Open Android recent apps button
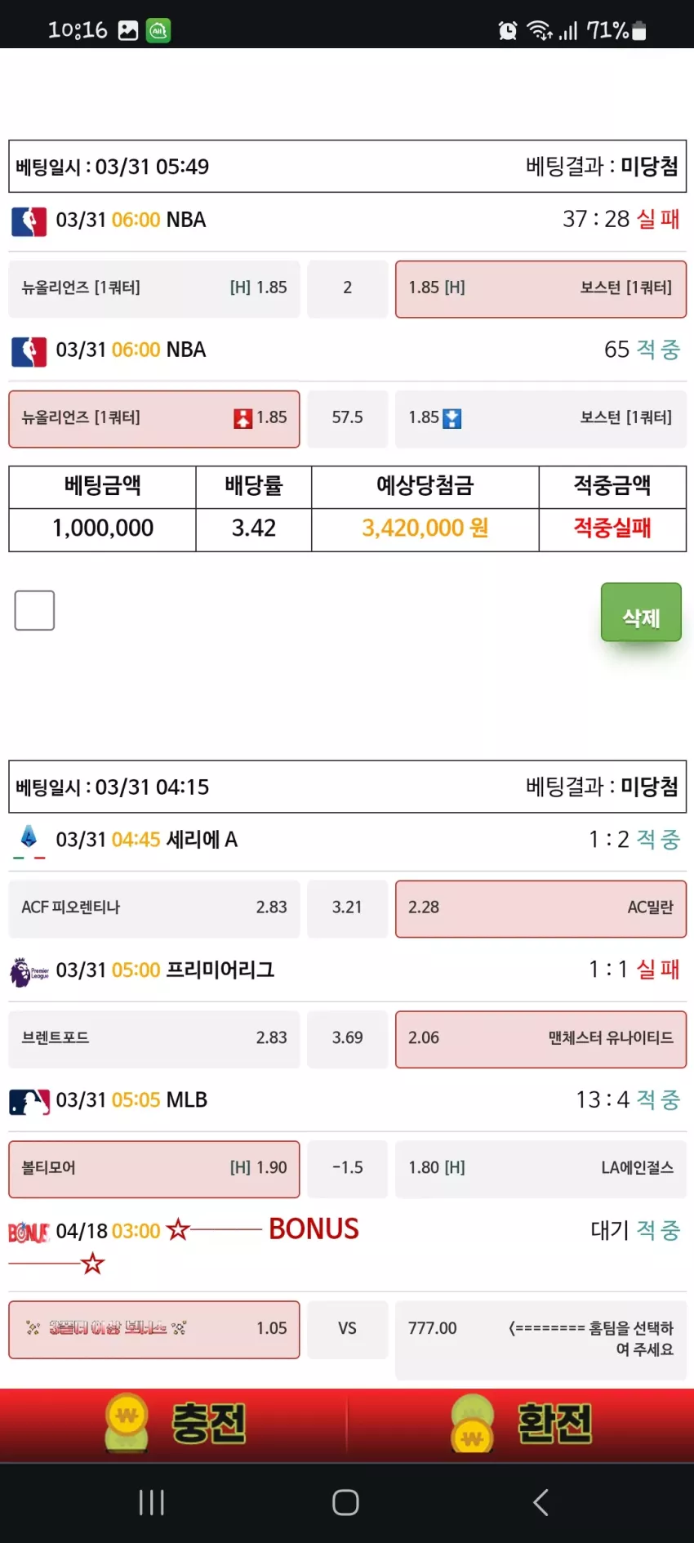The image size is (694, 1543). pos(152,1502)
